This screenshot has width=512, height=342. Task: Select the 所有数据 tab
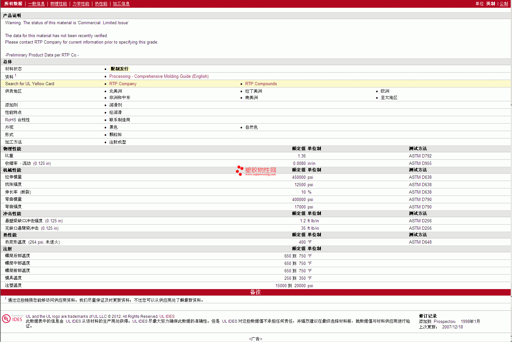13,4
